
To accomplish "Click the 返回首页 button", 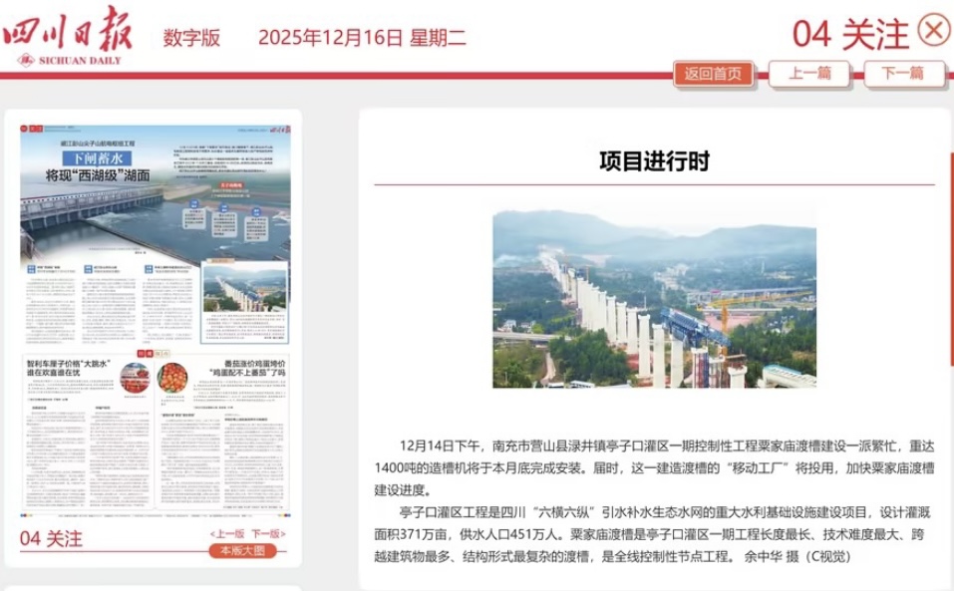I will point(713,74).
